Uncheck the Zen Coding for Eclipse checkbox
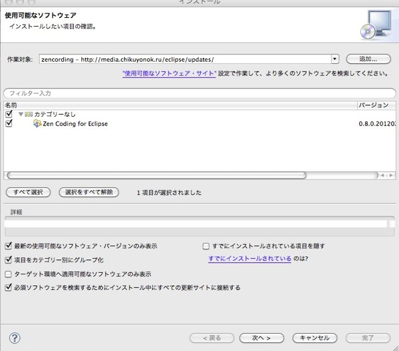This screenshot has height=351, width=399. tap(9, 123)
